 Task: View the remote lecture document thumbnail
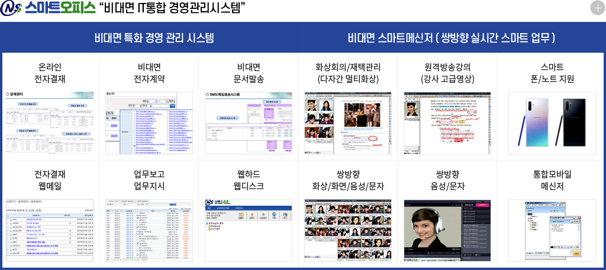[447, 123]
